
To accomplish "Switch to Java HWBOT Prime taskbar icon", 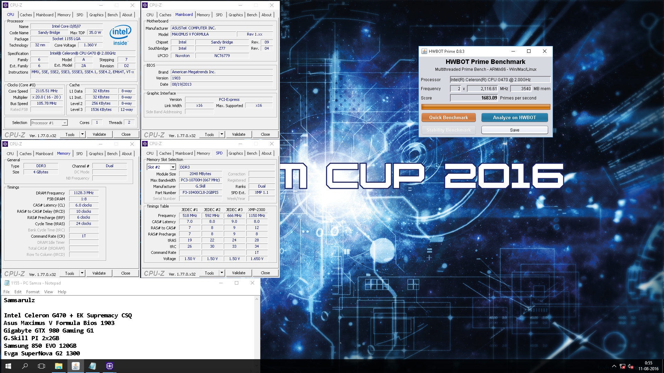I will click(x=75, y=366).
